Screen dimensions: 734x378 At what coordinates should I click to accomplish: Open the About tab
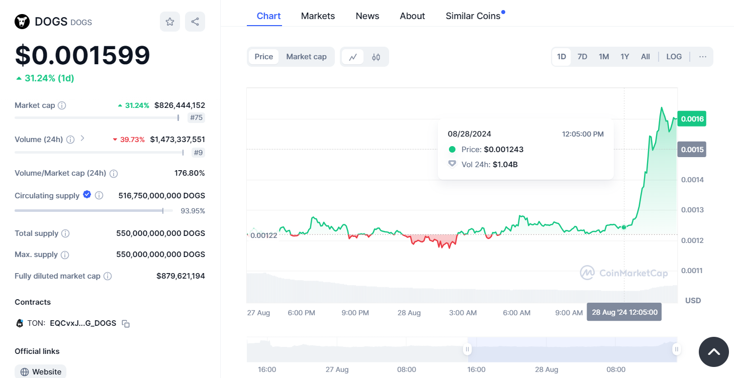[x=412, y=16]
